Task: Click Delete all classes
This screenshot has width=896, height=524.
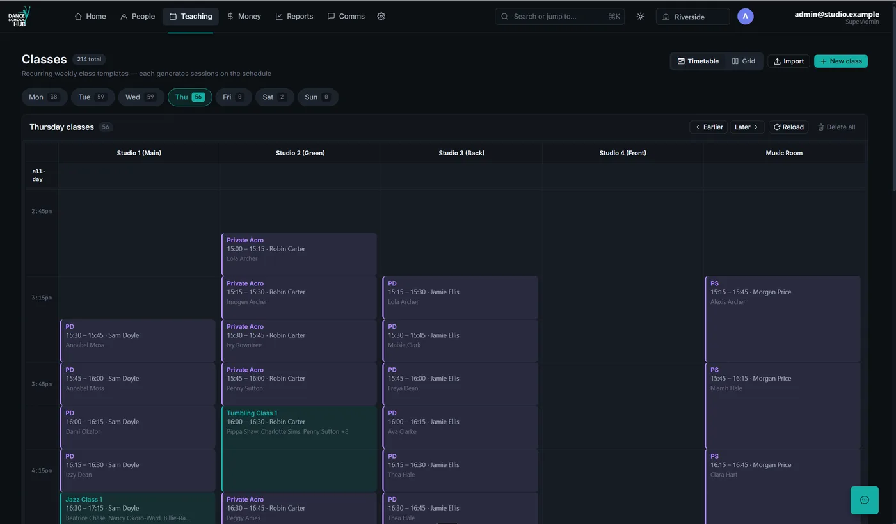Action: coord(836,127)
